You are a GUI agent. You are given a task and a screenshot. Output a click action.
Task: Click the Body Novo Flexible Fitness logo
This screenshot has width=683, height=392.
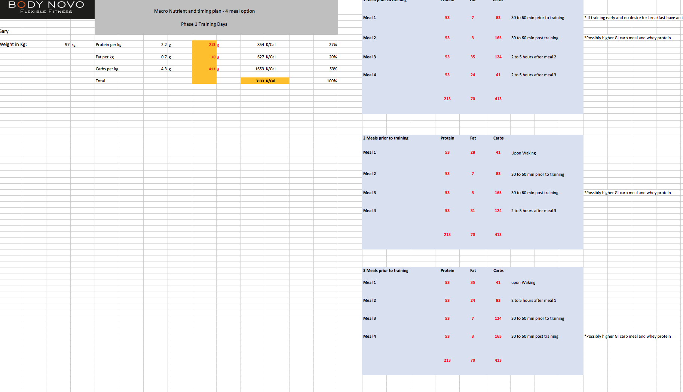pos(47,9)
